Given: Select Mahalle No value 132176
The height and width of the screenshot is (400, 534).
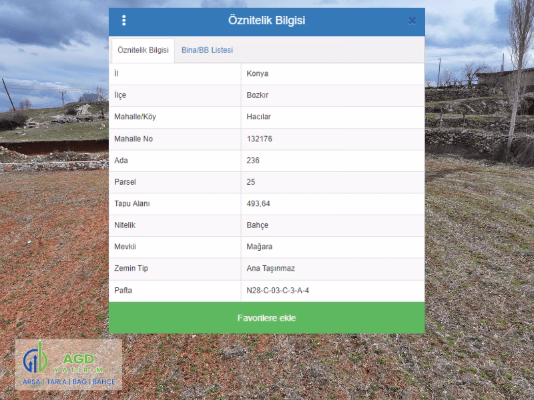Looking at the screenshot, I should tap(259, 139).
